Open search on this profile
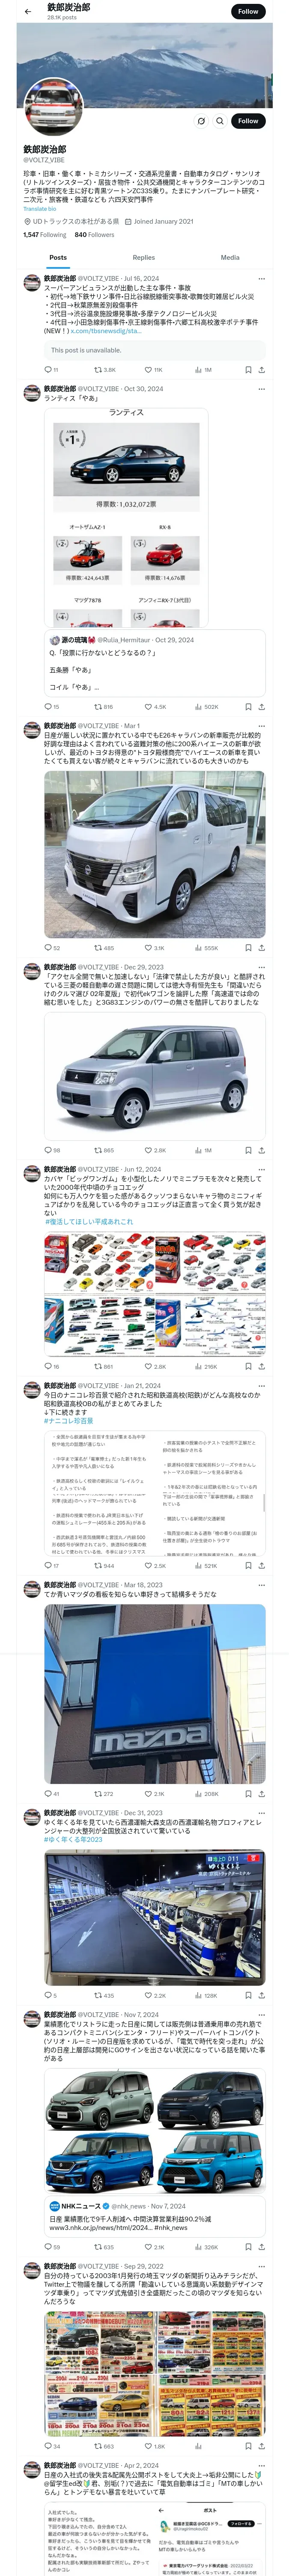 pyautogui.click(x=219, y=121)
